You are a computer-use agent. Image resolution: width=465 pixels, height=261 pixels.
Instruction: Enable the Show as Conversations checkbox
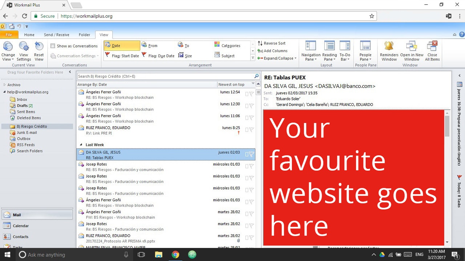point(53,46)
